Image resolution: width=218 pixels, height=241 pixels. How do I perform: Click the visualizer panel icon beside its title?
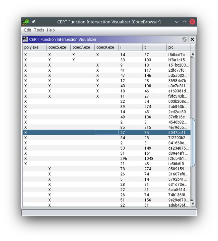point(25,39)
